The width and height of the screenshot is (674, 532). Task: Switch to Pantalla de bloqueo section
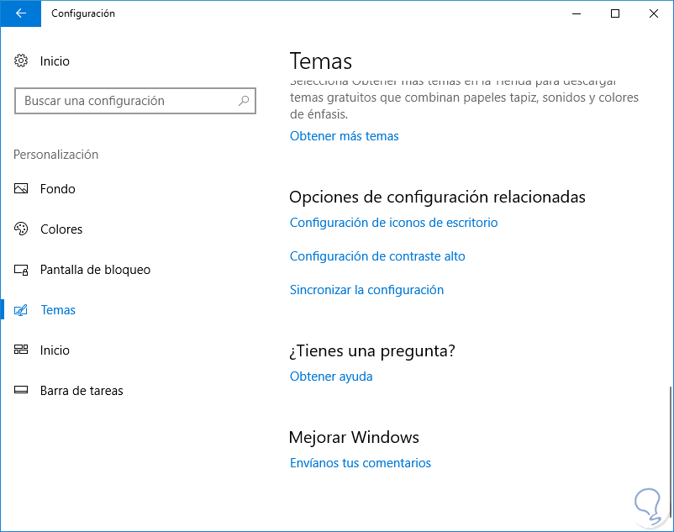pos(95,270)
